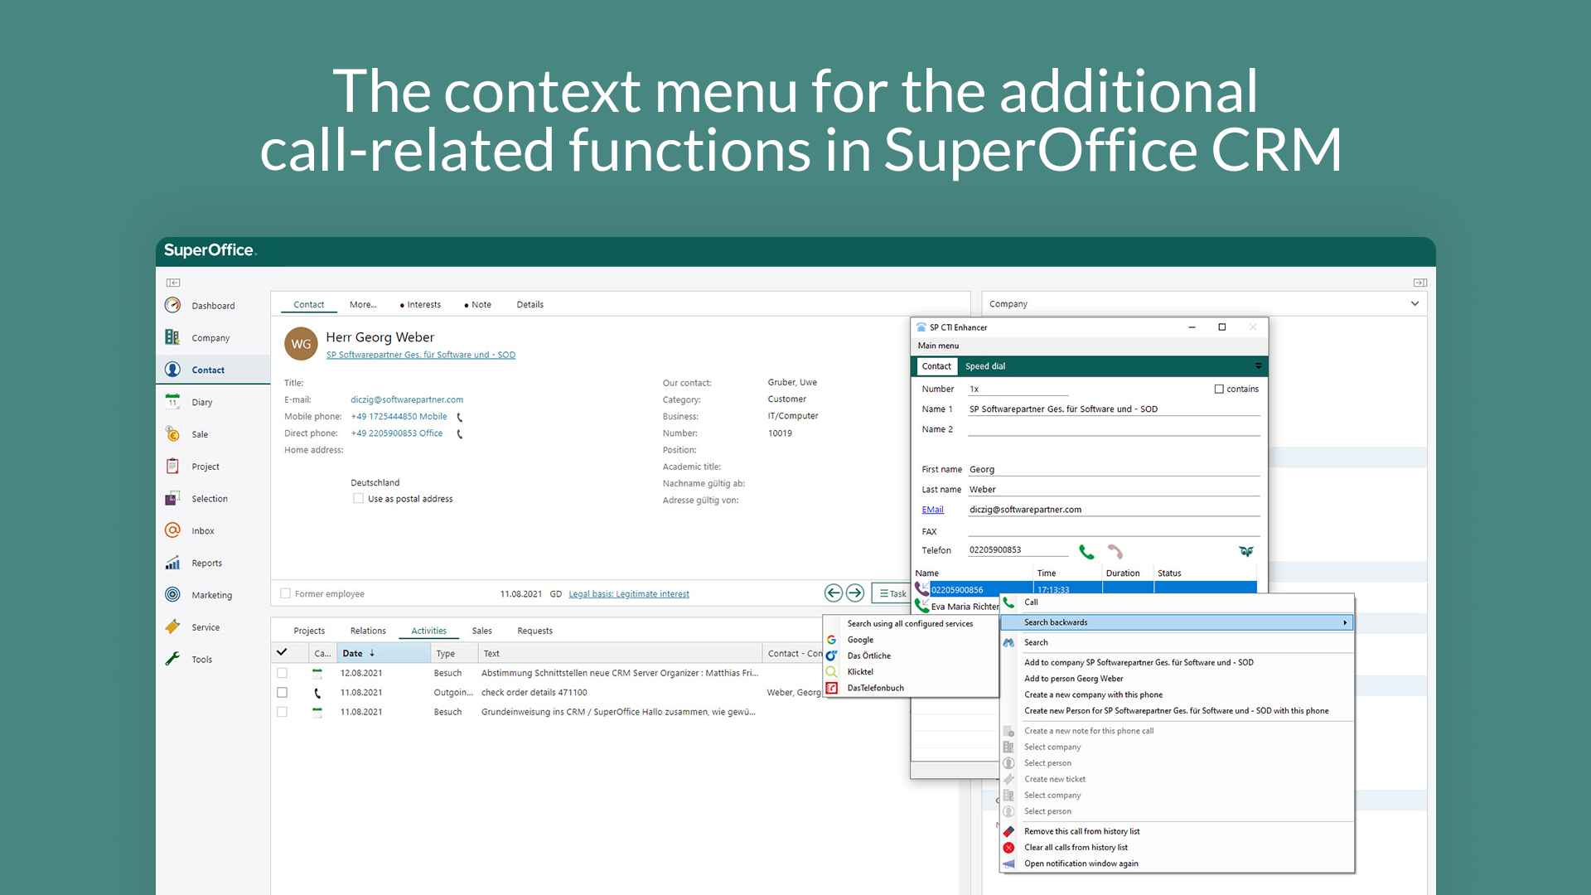Click the 'Legal basis: Legitimate interest' link
The width and height of the screenshot is (1591, 895).
630,593
